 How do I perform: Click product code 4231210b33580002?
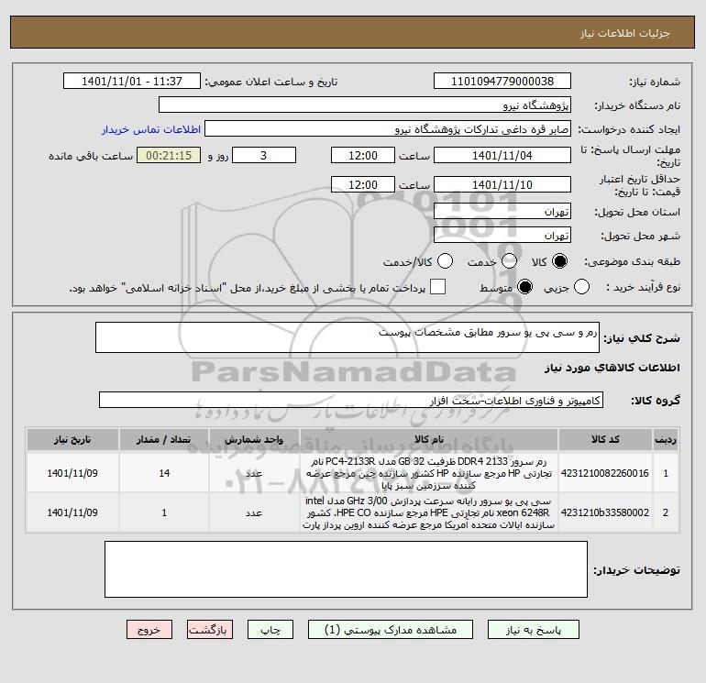pos(605,512)
